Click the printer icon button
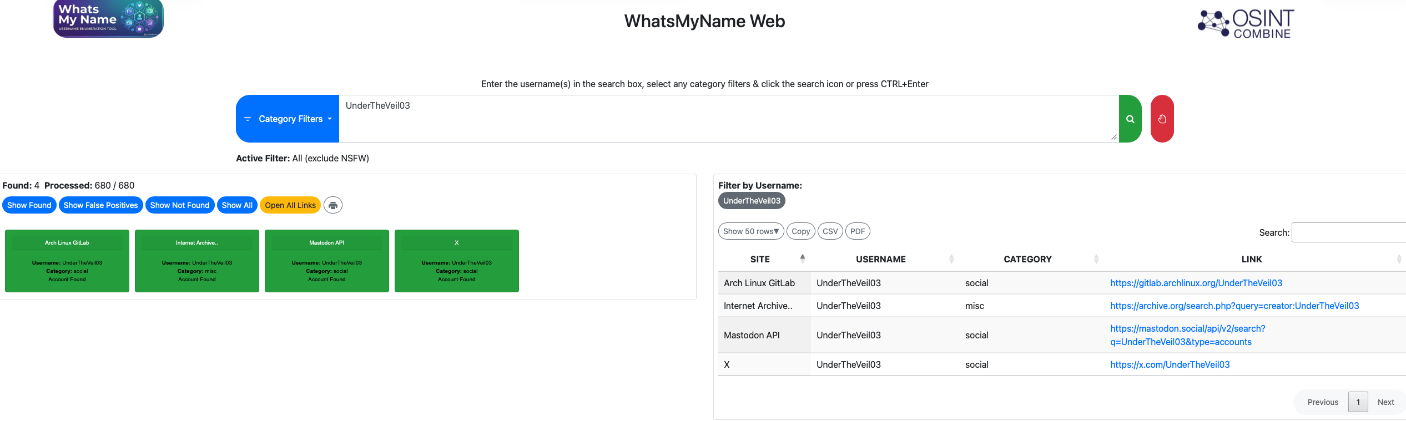Screen dimensions: 1406x421 [333, 205]
